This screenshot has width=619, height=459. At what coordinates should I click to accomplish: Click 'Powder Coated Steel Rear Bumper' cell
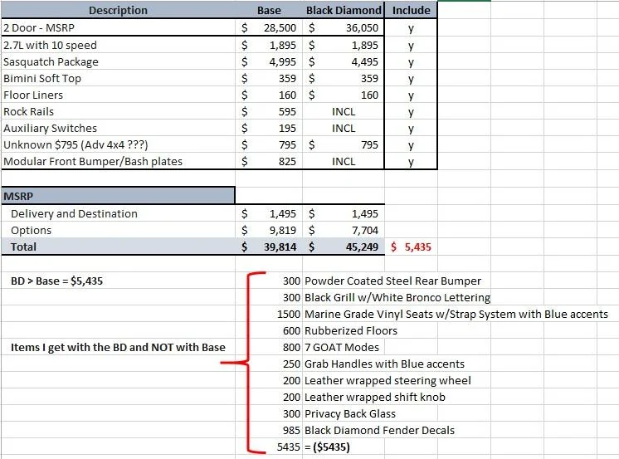392,281
